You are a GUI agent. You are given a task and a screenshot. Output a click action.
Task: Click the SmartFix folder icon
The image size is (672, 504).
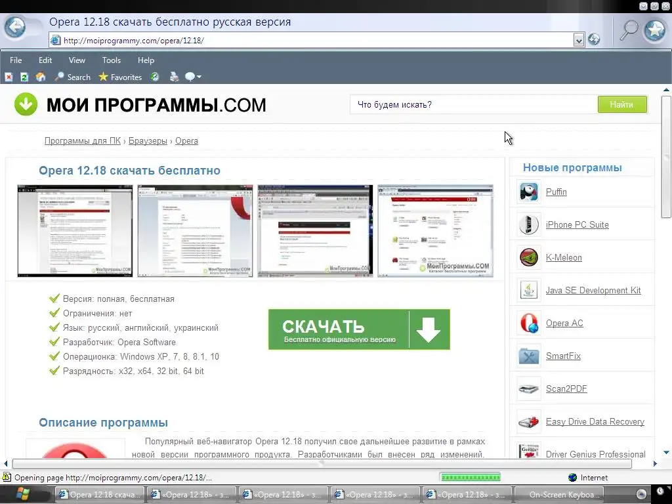[528, 356]
